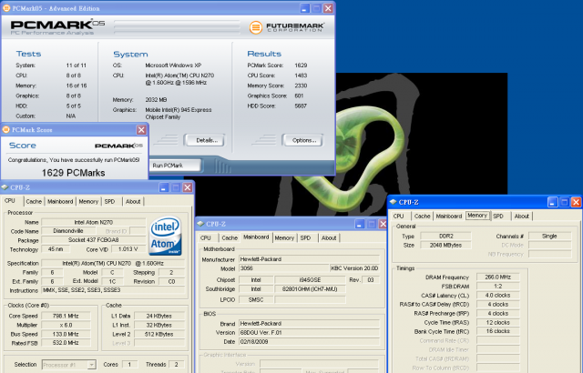Open the Options button in PCMark05
Image resolution: width=583 pixels, height=373 pixels.
click(302, 140)
